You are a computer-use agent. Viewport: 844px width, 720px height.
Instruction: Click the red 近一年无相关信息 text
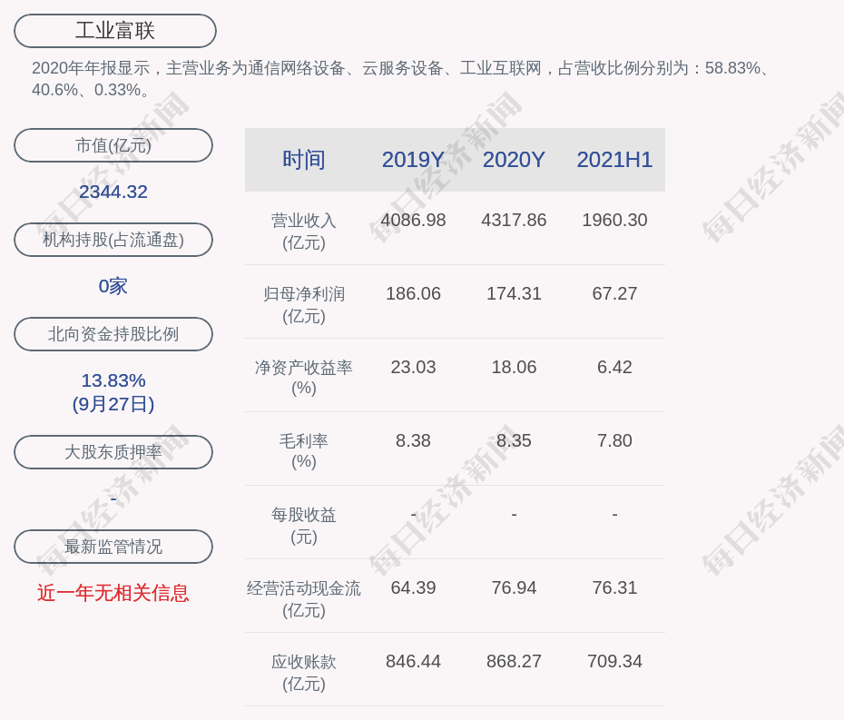(113, 593)
